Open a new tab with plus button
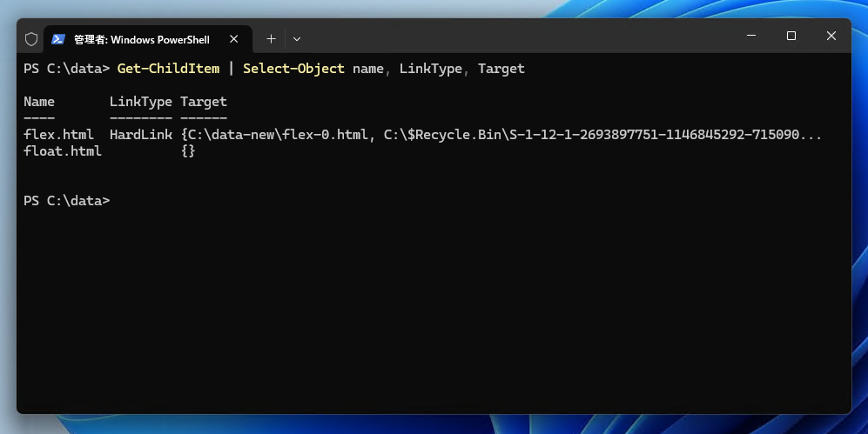The height and width of the screenshot is (434, 868). (271, 38)
